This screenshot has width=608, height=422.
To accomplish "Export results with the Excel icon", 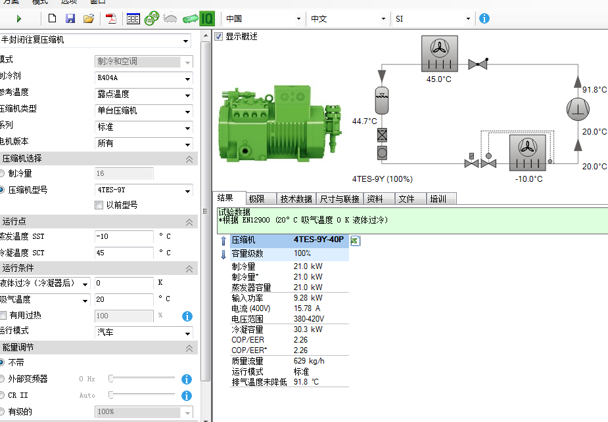I will click(x=355, y=241).
